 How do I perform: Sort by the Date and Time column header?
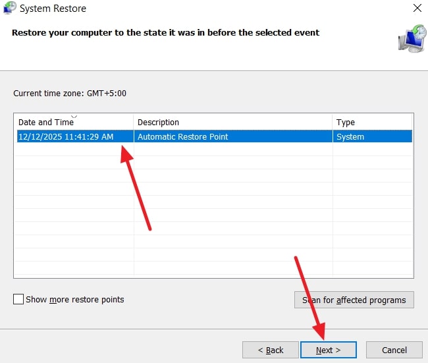[74, 122]
